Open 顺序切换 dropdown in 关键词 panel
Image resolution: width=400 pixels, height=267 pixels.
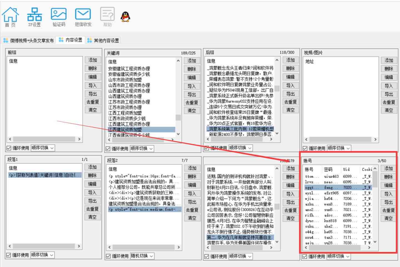[x=142, y=149]
